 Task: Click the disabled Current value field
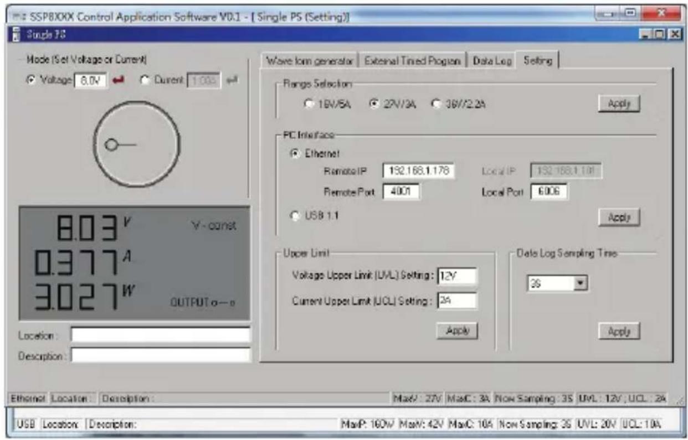coord(205,81)
